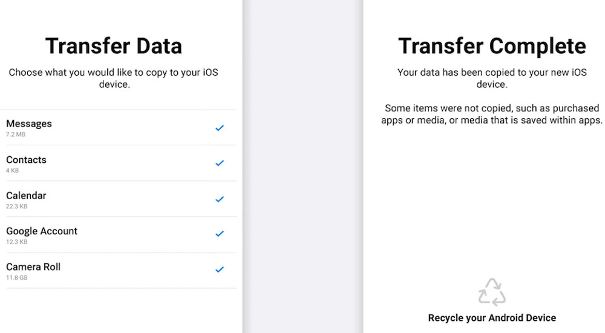Select the Camera Roll row label
This screenshot has width=605, height=333.
point(33,267)
